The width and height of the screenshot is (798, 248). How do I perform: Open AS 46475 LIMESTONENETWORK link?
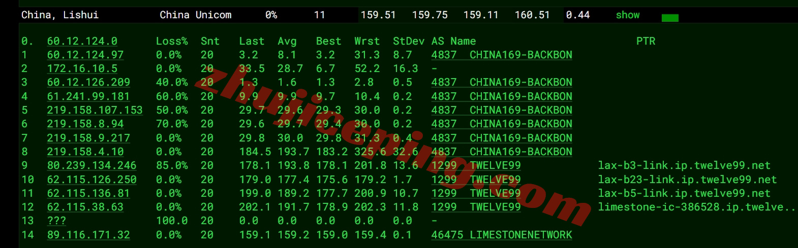tap(502, 235)
